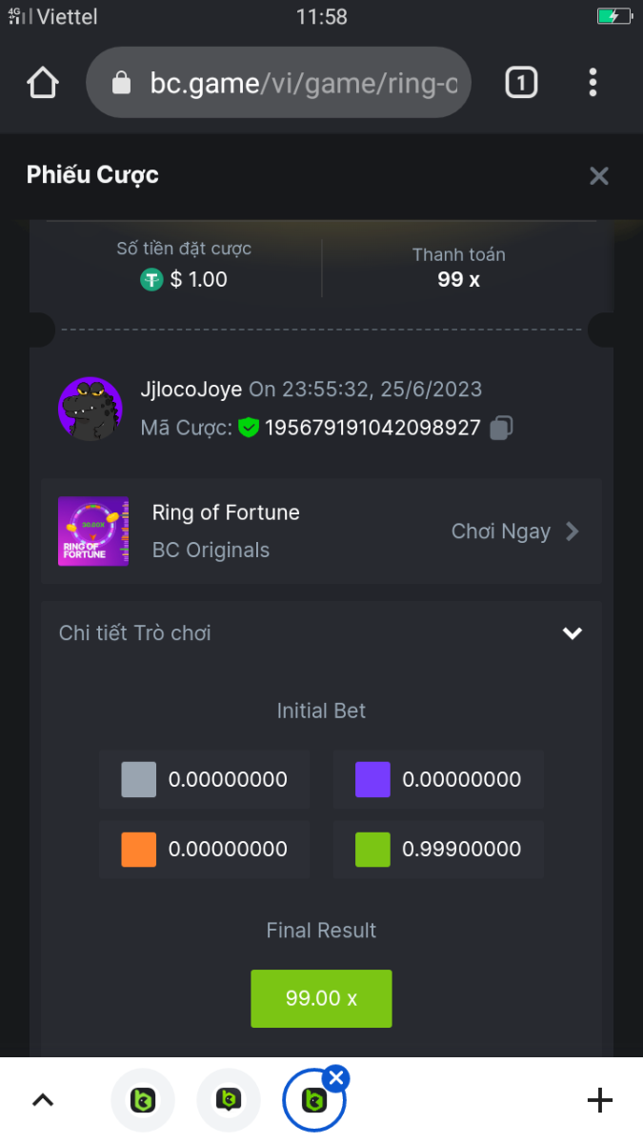
Task: Add a new tab with plus icon
Action: (599, 1101)
